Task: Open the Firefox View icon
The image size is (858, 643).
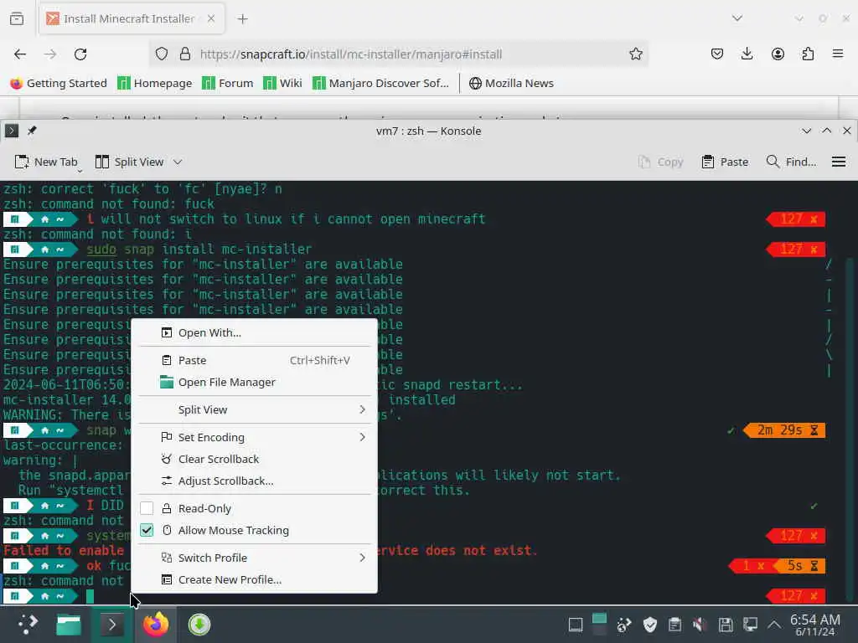Action: 17,18
